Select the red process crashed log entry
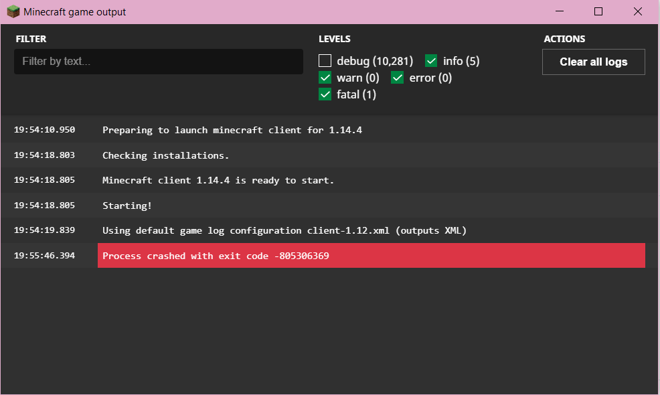Viewport: 660px width, 395px height. tap(371, 256)
